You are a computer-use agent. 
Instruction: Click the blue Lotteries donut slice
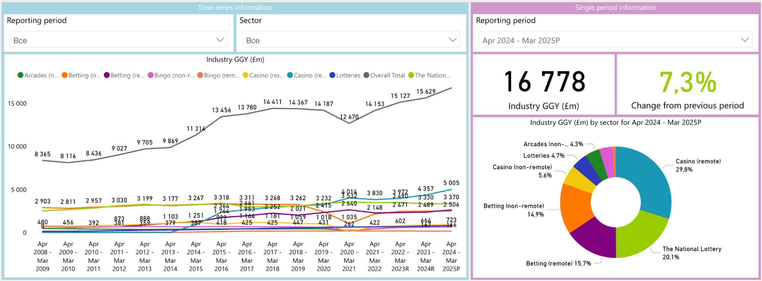(x=587, y=168)
